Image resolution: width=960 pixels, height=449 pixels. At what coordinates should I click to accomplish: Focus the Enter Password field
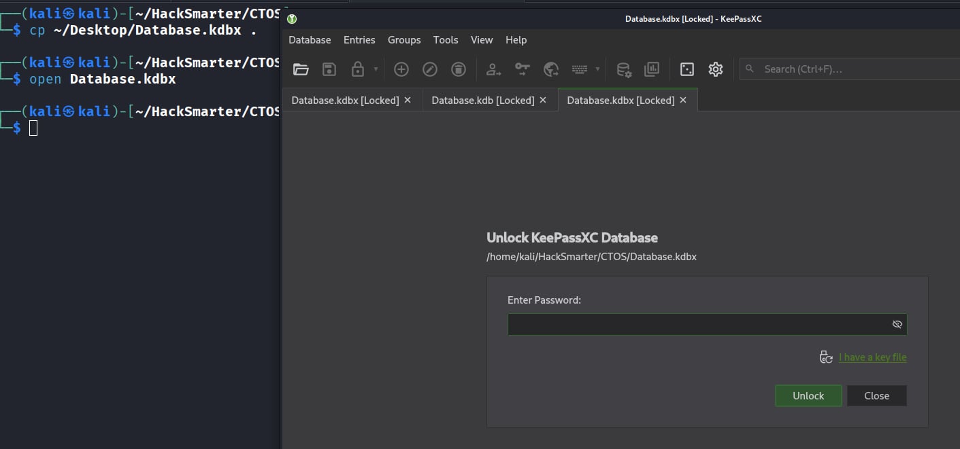pyautogui.click(x=708, y=325)
